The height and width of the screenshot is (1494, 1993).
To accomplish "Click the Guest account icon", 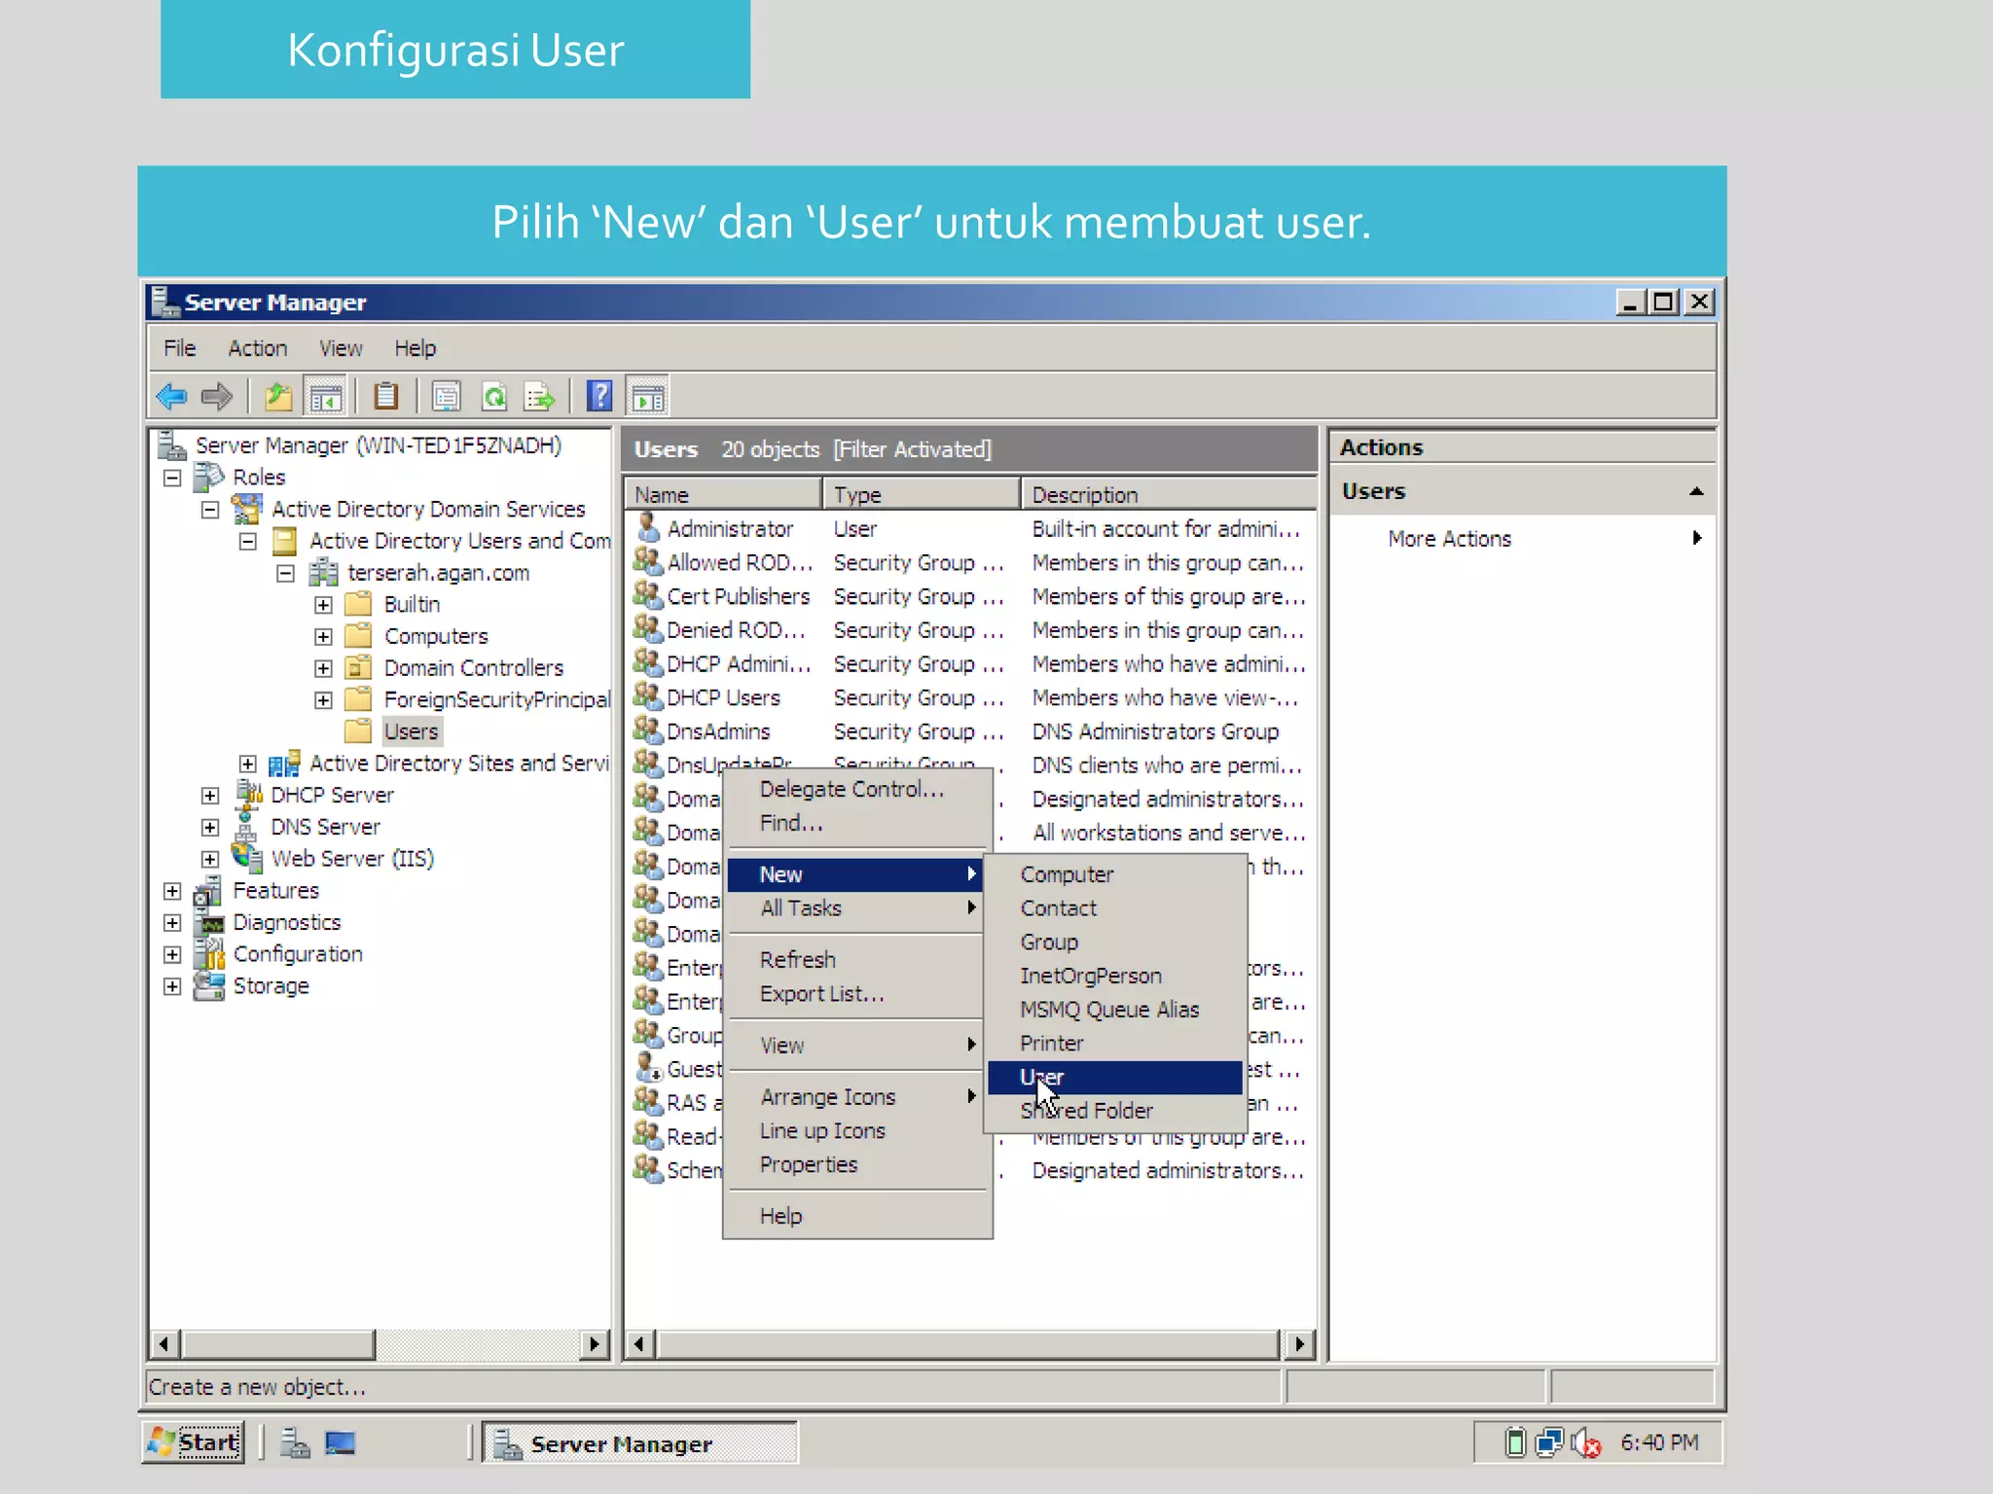I will pos(649,1068).
